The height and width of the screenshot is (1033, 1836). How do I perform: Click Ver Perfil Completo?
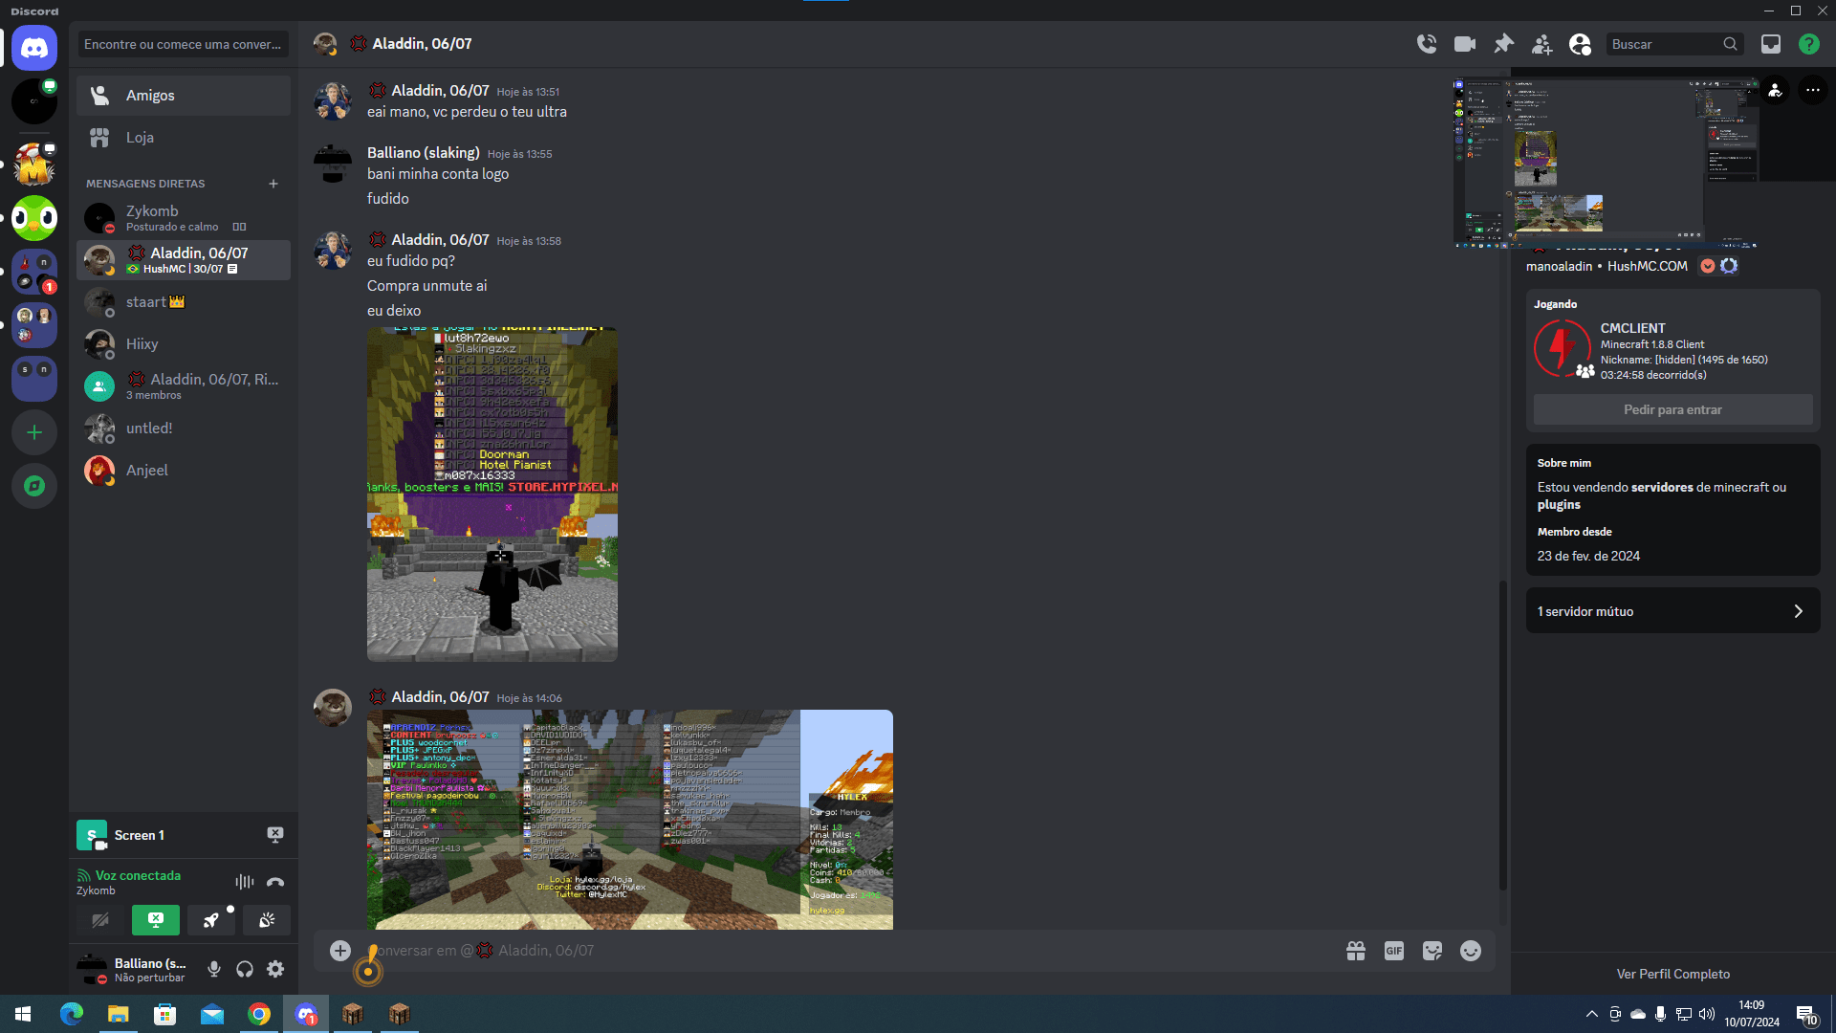(x=1673, y=974)
